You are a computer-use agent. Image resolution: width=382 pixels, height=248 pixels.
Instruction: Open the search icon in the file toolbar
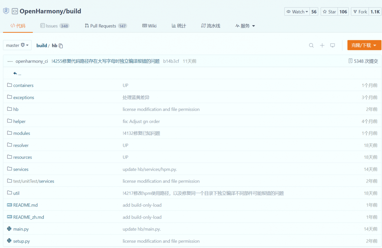coord(311,45)
